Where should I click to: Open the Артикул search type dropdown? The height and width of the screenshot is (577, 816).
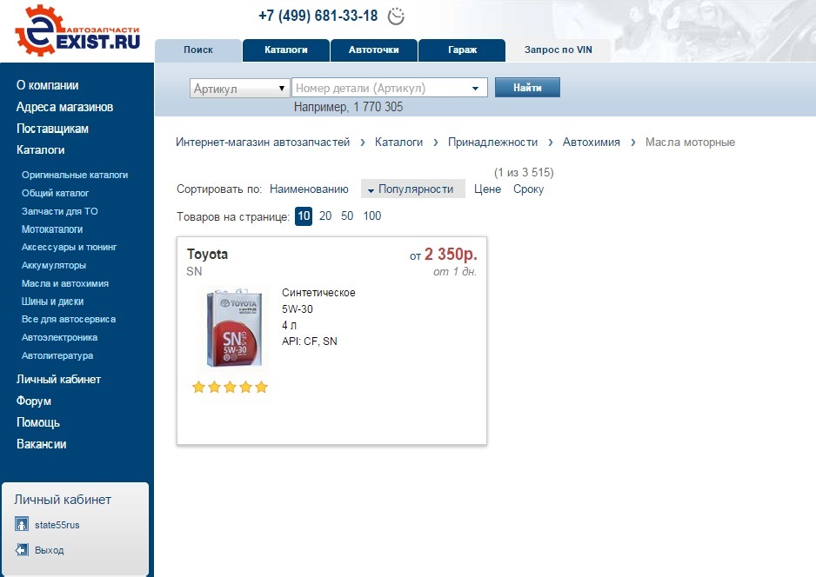coord(239,89)
